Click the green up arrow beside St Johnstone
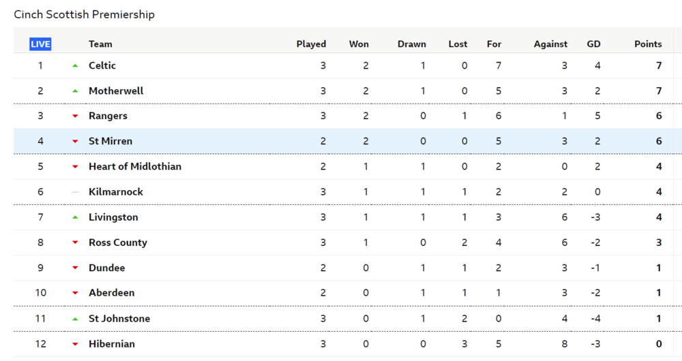This screenshot has width=682, height=361. coord(75,319)
